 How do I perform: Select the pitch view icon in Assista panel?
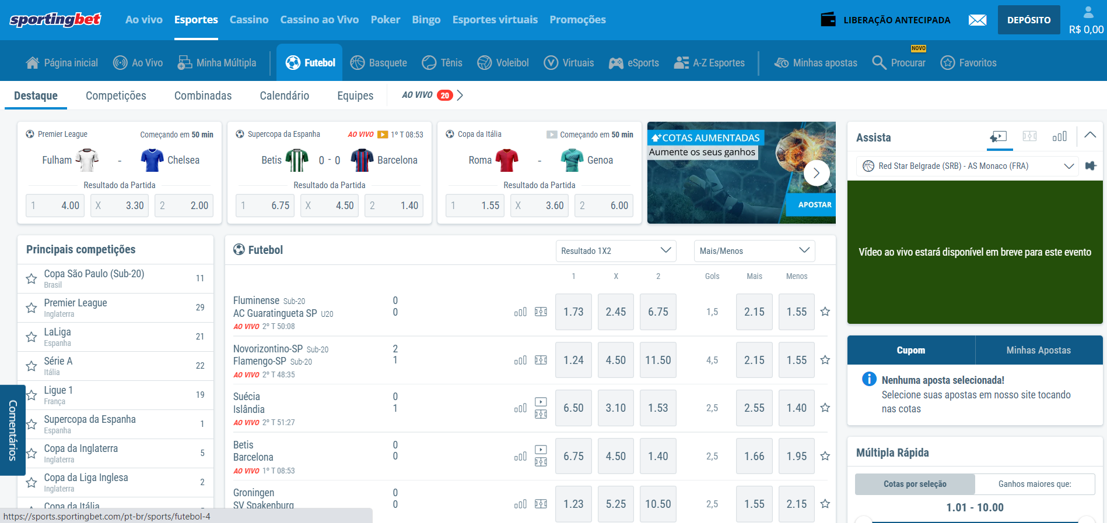(1030, 136)
